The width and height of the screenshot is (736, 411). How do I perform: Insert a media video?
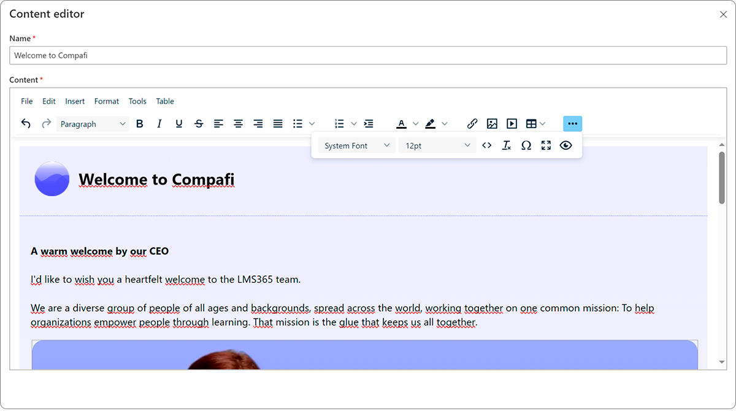tap(512, 124)
